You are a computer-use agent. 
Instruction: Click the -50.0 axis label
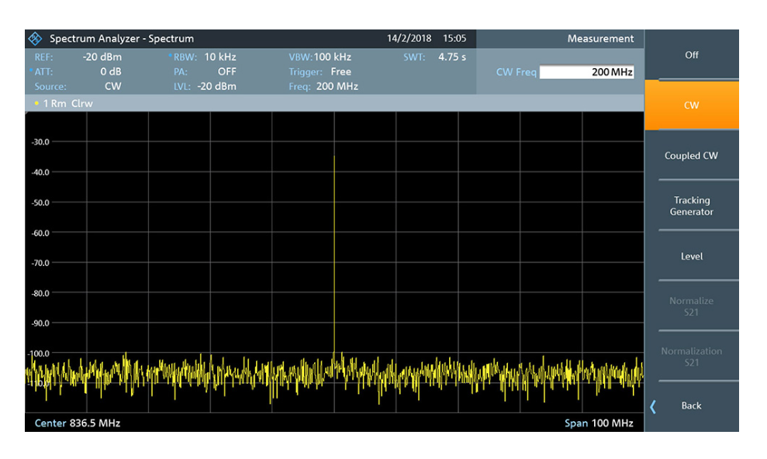40,202
